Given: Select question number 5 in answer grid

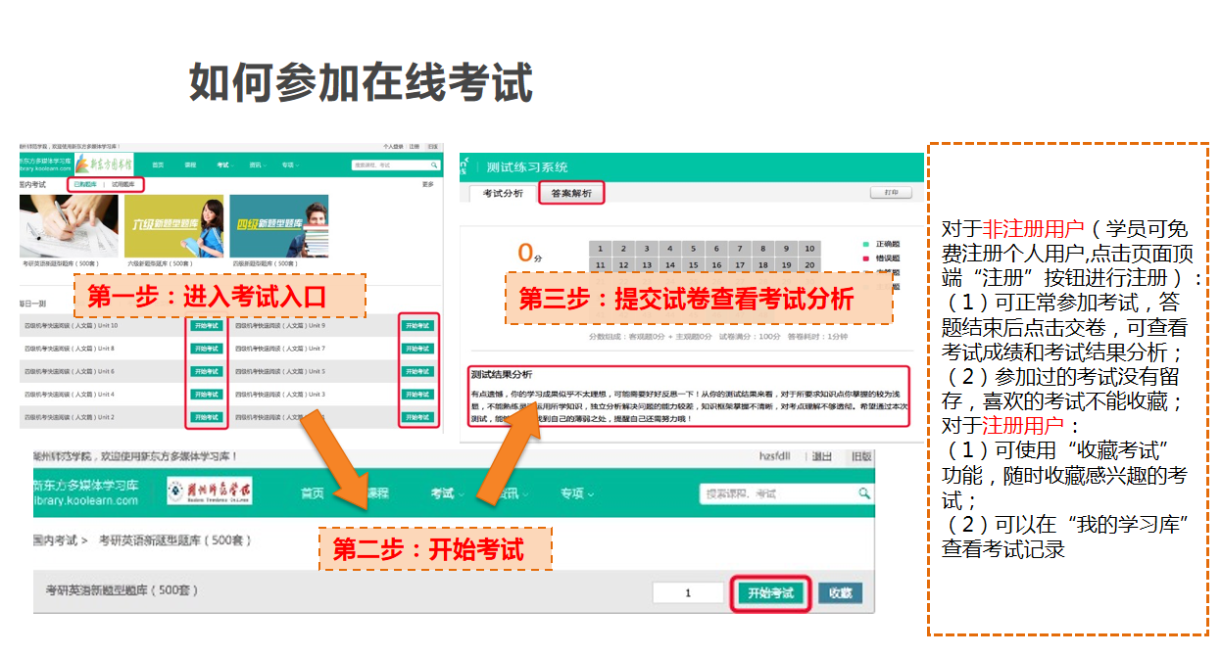Looking at the screenshot, I should pyautogui.click(x=692, y=249).
